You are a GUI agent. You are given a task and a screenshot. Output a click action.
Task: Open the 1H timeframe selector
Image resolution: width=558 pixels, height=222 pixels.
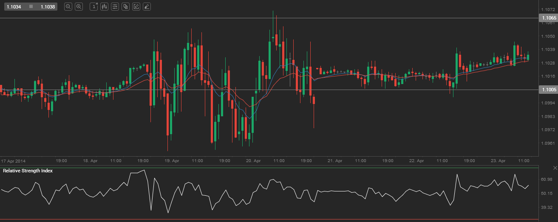coord(94,7)
